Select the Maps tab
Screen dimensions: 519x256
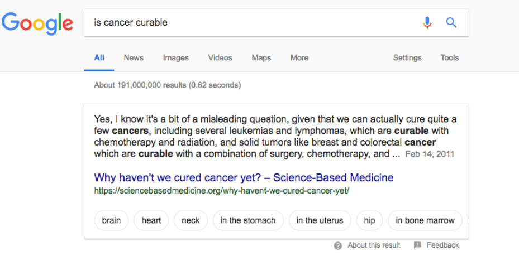261,58
